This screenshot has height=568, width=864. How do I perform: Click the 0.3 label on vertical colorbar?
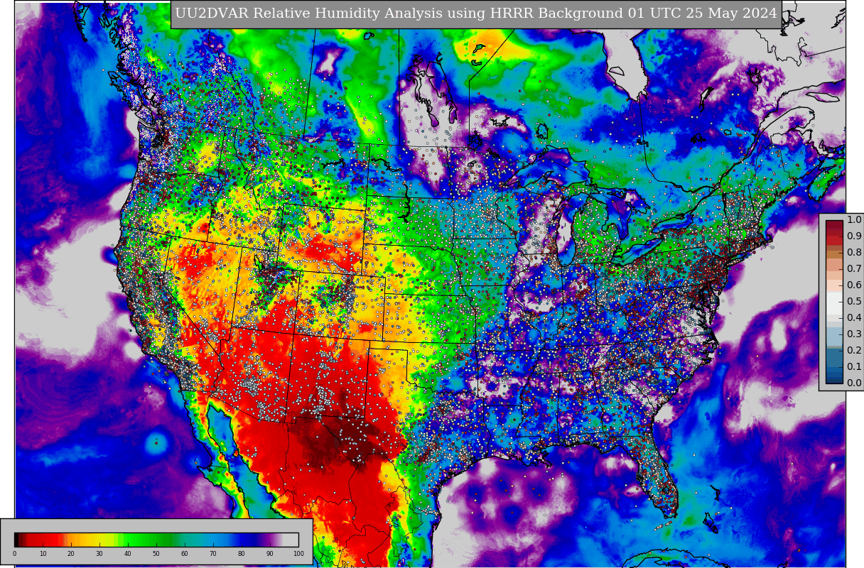tap(854, 334)
